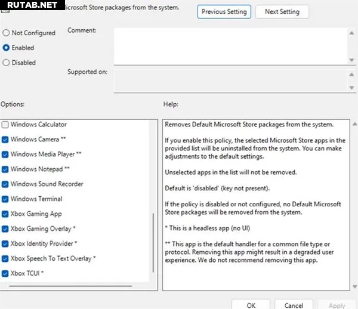358x309 pixels.
Task: Uncheck the Xbox Gaming Overlay checkbox
Action: click(x=5, y=229)
